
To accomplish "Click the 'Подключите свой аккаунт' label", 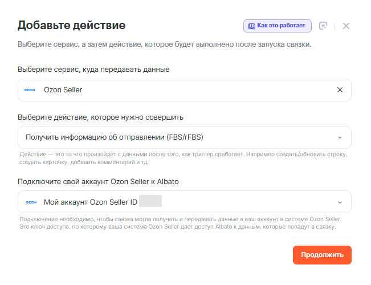I will (x=99, y=182).
